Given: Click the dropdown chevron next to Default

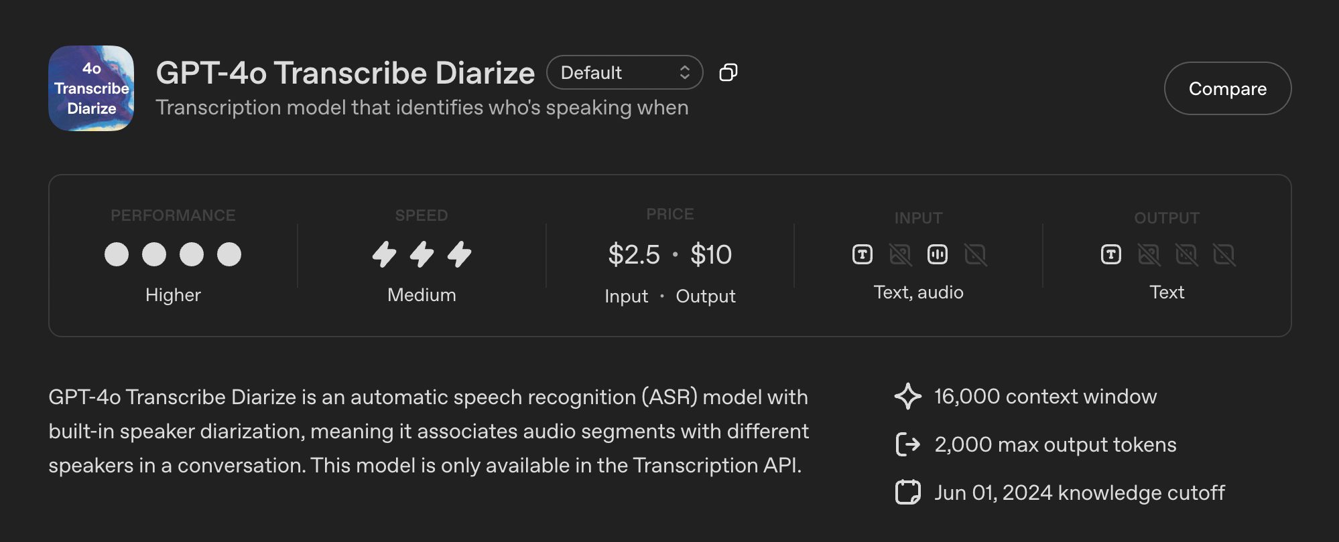Looking at the screenshot, I should (684, 72).
